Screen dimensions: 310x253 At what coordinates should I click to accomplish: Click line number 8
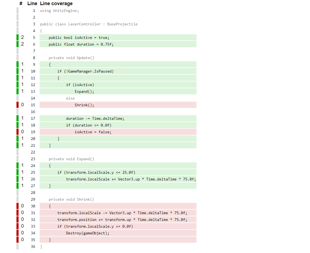pos(34,58)
